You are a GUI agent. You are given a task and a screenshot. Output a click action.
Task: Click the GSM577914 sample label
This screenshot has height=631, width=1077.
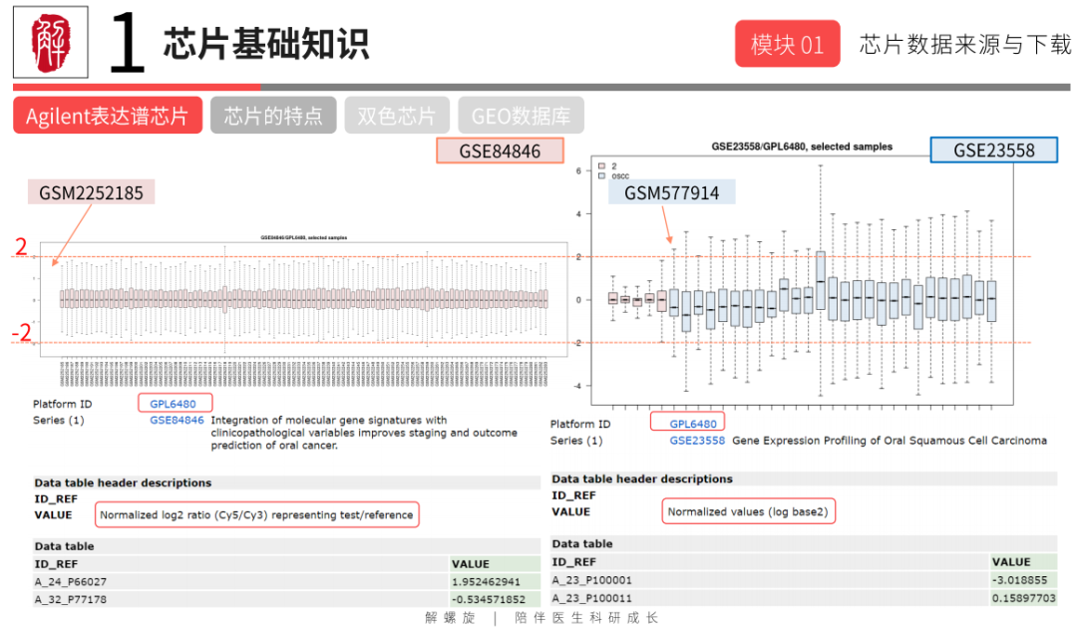pos(672,193)
